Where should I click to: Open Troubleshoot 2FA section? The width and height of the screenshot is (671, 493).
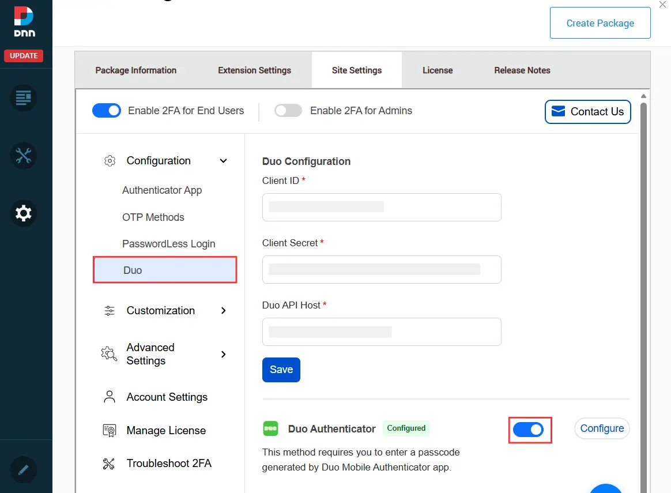[x=168, y=464]
